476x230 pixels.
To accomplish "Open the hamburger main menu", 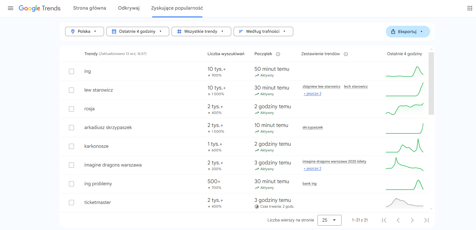I will [x=10, y=8].
